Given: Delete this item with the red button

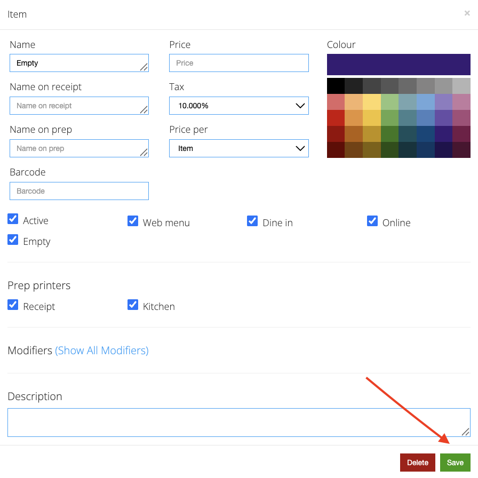Looking at the screenshot, I should pyautogui.click(x=417, y=463).
